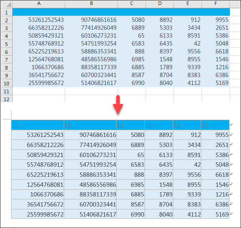Click Excel cell E5 showing 42

click(188, 43)
